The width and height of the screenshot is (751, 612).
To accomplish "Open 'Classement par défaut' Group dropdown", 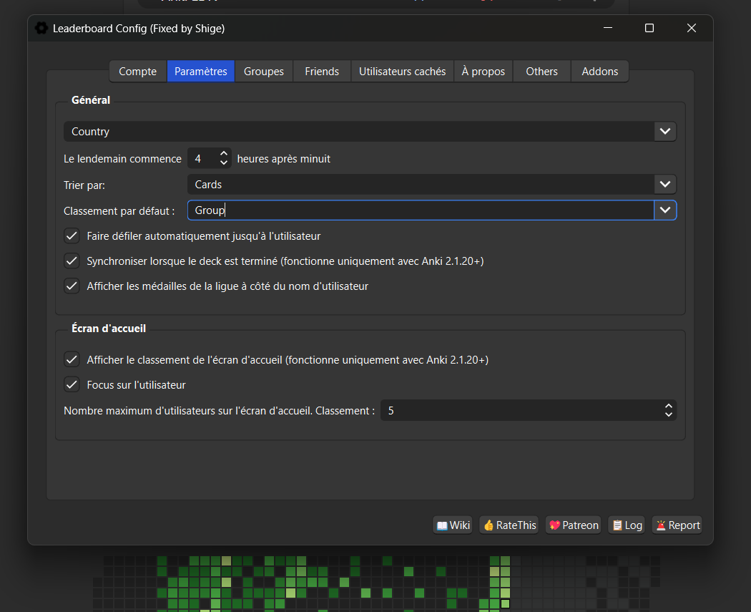I will tap(665, 210).
